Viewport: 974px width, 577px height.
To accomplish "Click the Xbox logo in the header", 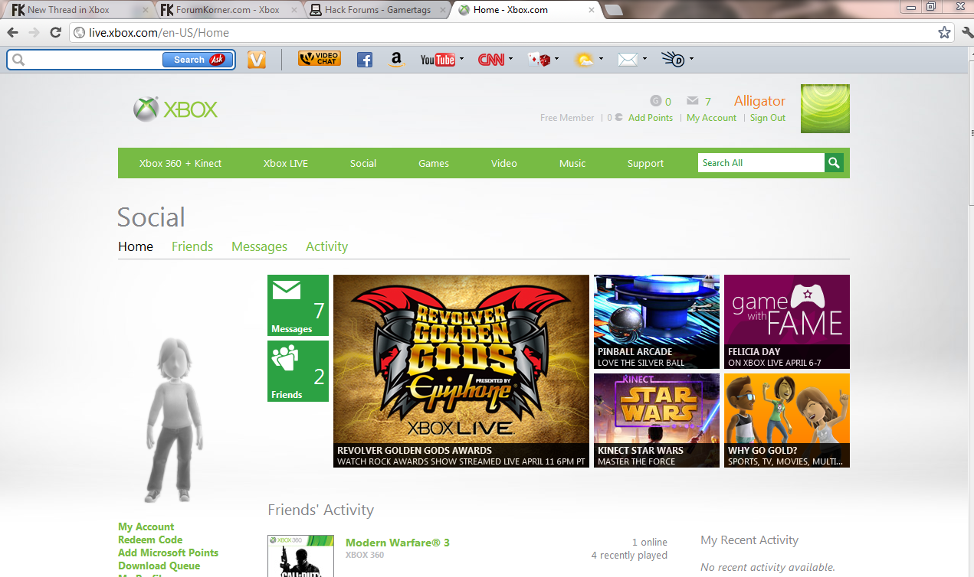I will pos(175,109).
